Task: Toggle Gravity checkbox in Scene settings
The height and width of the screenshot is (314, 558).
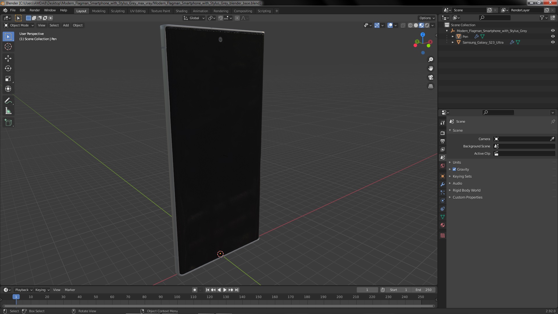Action: click(455, 169)
